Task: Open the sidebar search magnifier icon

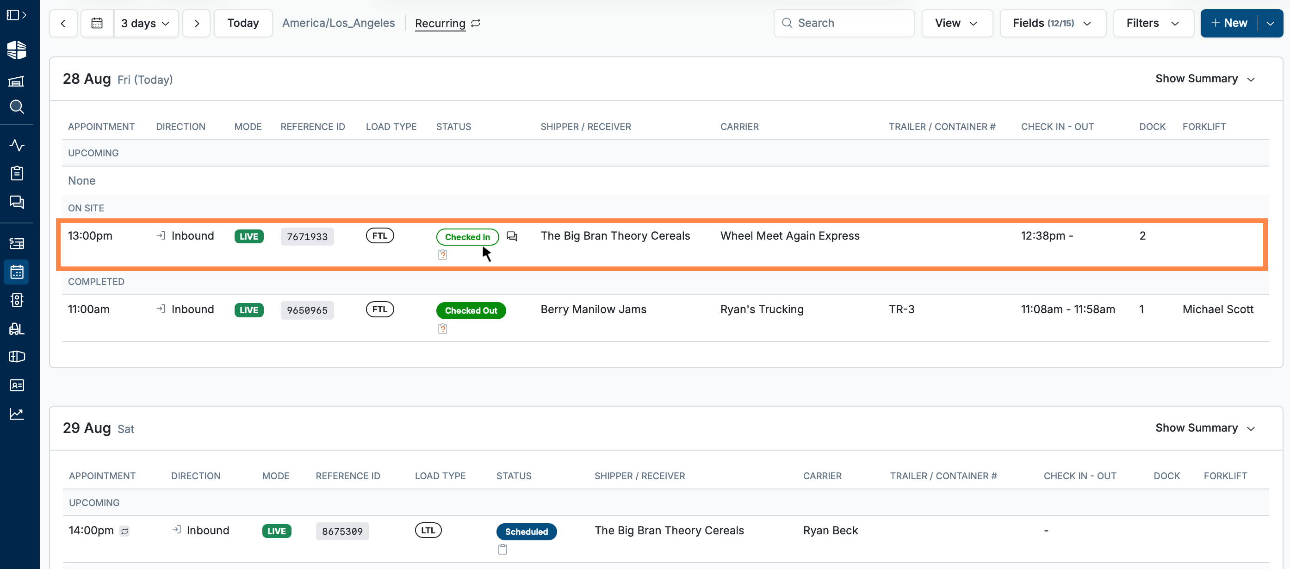Action: click(x=17, y=107)
